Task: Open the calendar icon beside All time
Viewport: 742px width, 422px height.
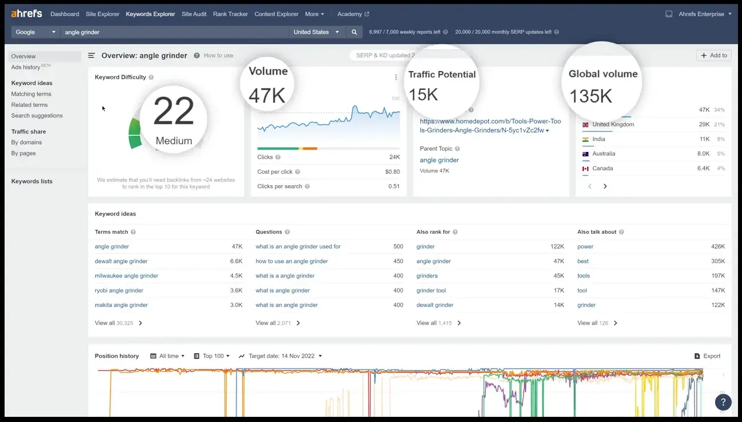Action: 152,355
